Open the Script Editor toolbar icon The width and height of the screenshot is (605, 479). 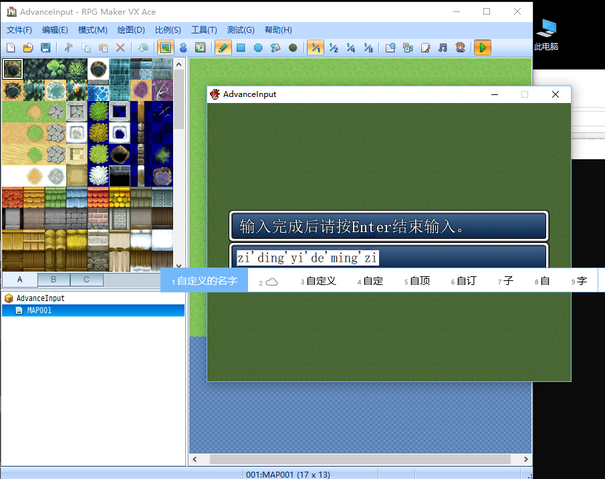[425, 47]
